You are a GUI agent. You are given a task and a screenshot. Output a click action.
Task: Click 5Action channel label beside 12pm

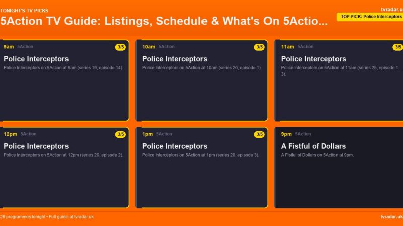point(28,134)
